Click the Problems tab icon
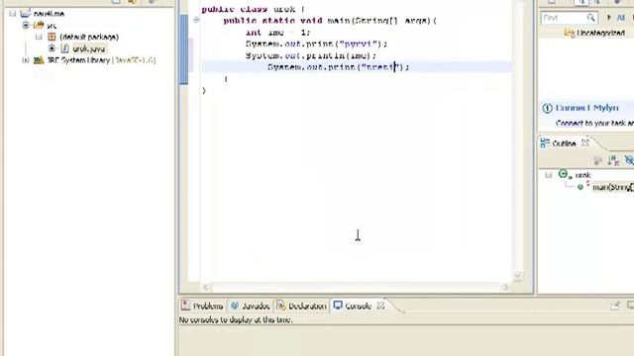634x356 pixels. (185, 306)
